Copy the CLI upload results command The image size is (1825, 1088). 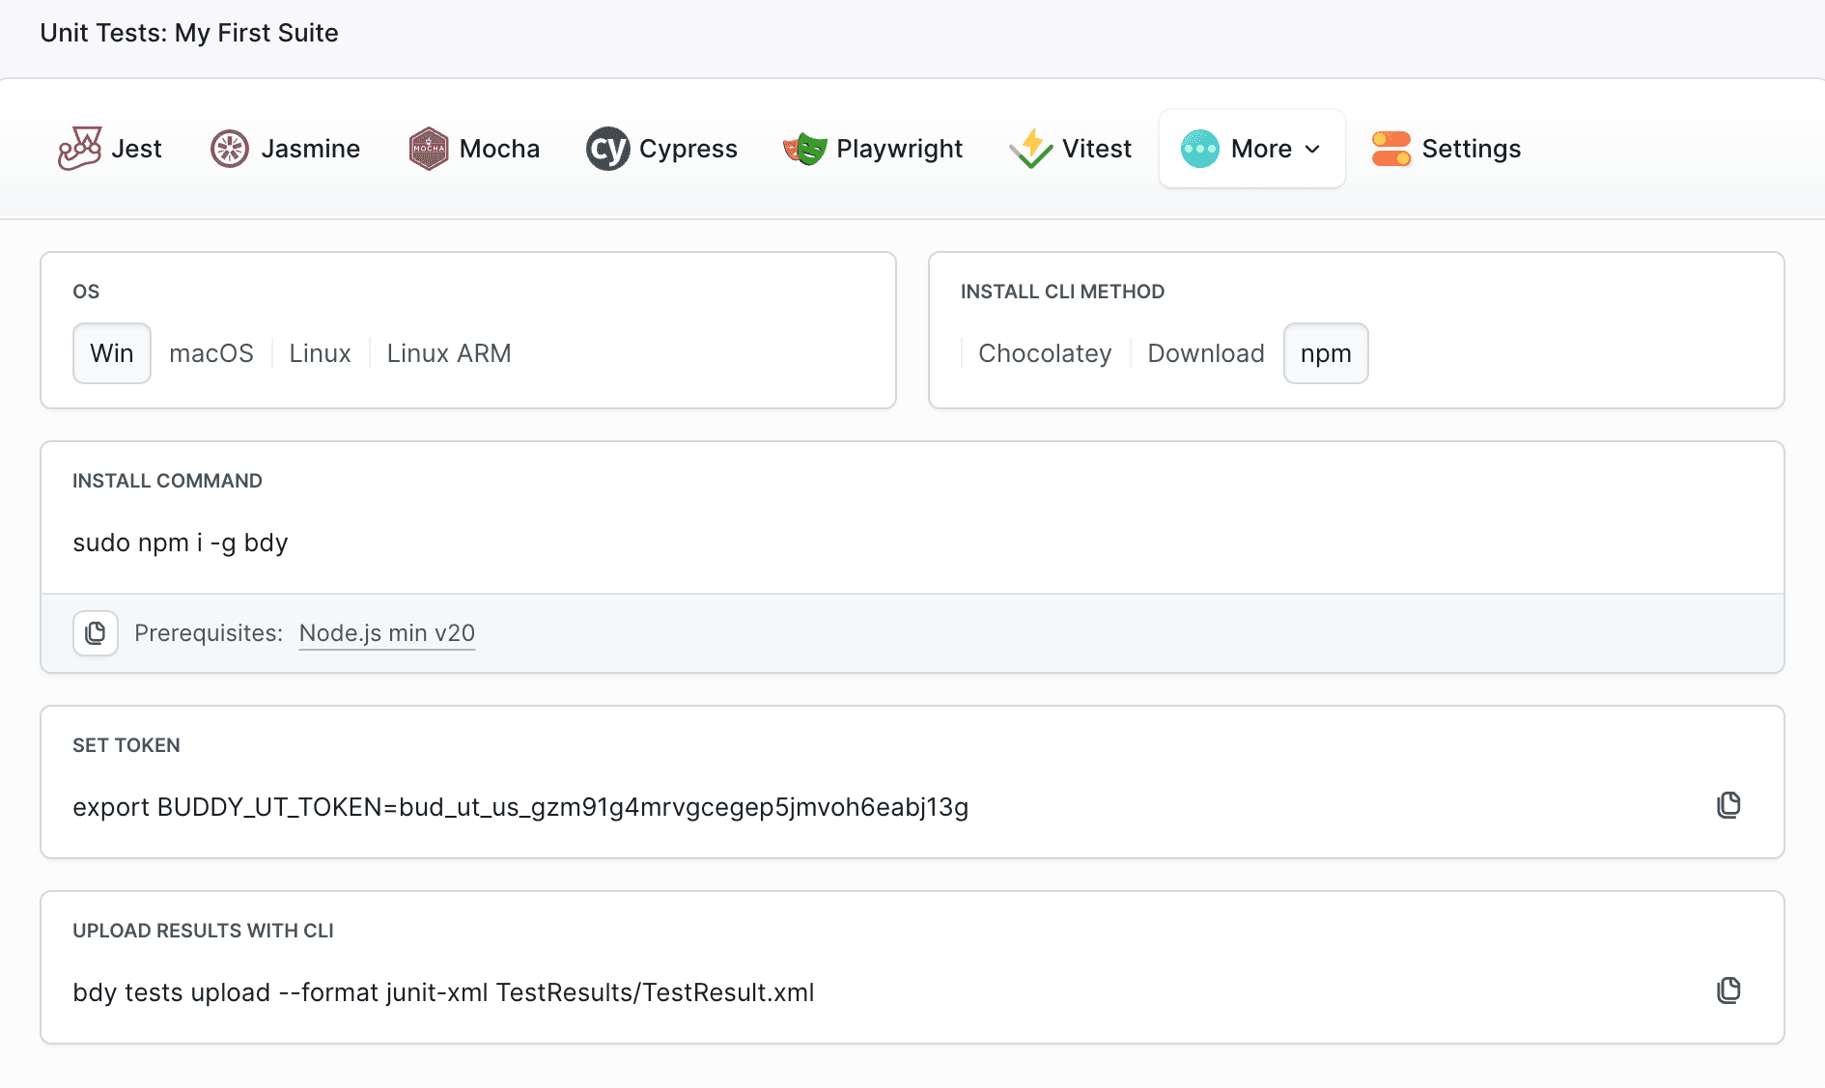tap(1728, 990)
